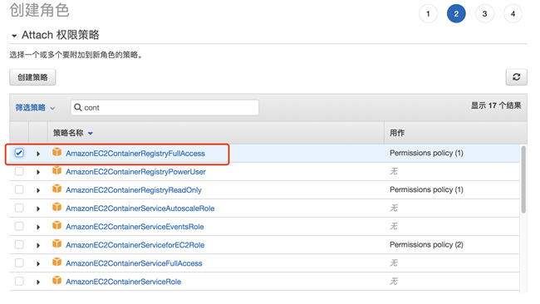Check AmazonEC2ContainerServiceRole checkbox

coord(19,281)
